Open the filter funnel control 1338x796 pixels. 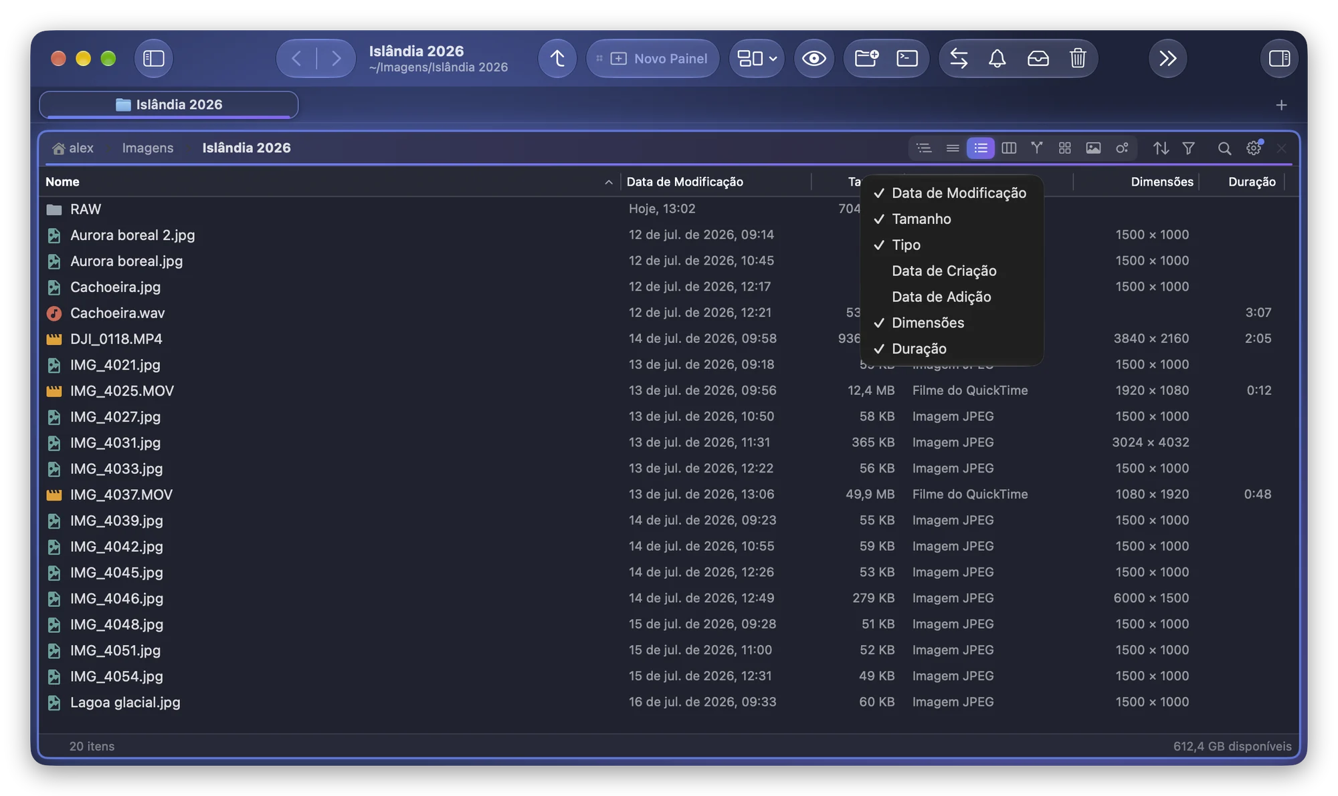[1189, 148]
